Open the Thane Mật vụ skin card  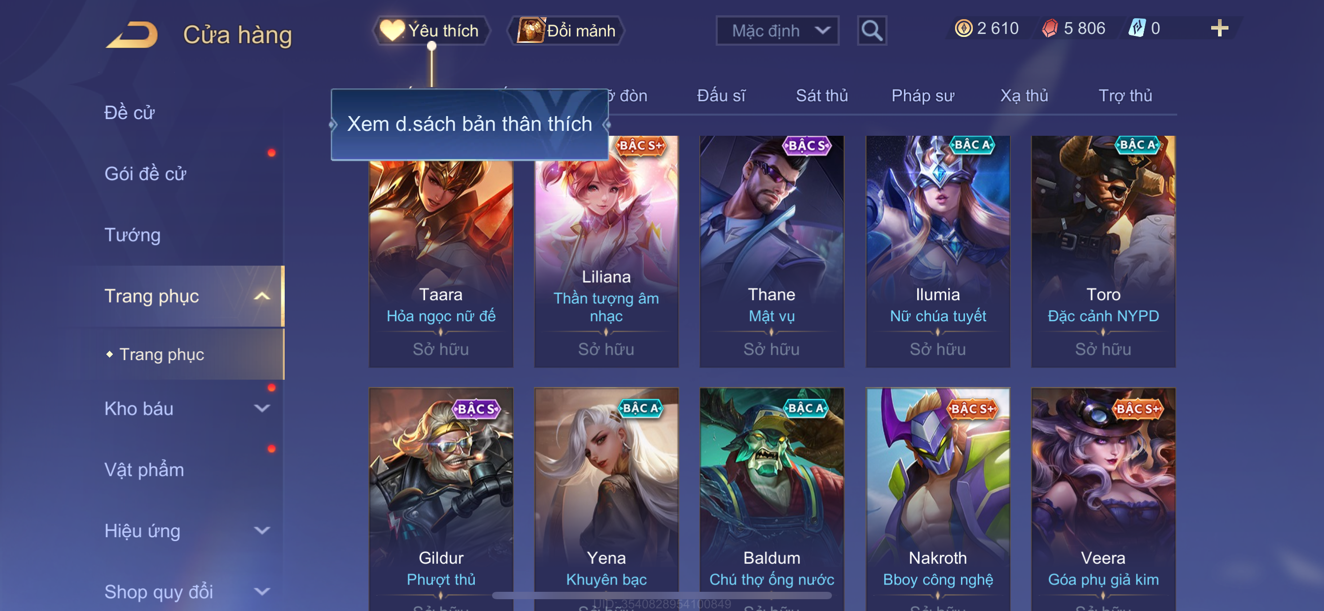(771, 251)
